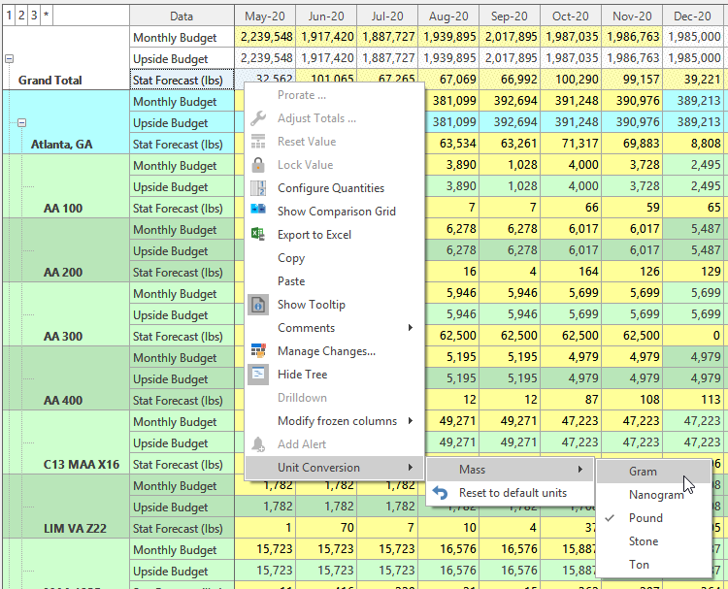Click LIM VA Z22 Upside Budget May-20 cell 1,782
Image resolution: width=728 pixels, height=589 pixels.
coord(265,507)
